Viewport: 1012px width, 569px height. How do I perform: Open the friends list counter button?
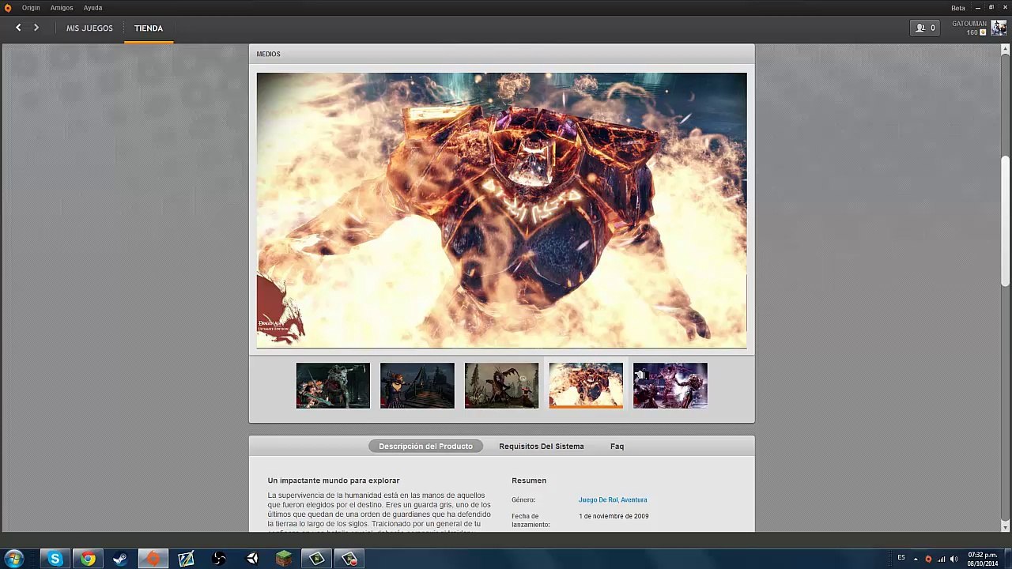click(x=926, y=28)
